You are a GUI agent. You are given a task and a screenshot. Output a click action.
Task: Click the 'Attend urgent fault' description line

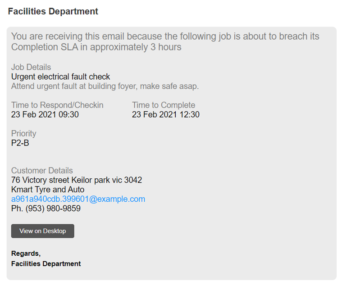pyautogui.click(x=105, y=86)
